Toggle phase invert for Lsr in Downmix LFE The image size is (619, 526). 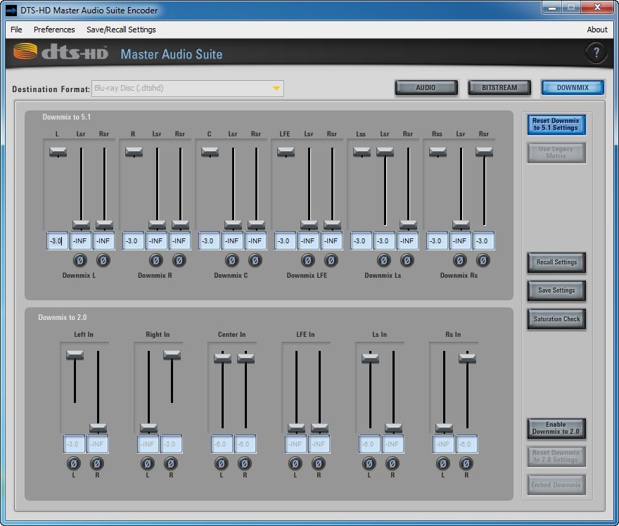pyautogui.click(x=308, y=260)
